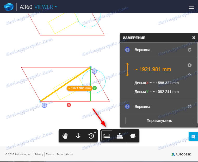Click the panel distance value 1921.981 mm
This screenshot has height=162, width=198.
(x=153, y=69)
